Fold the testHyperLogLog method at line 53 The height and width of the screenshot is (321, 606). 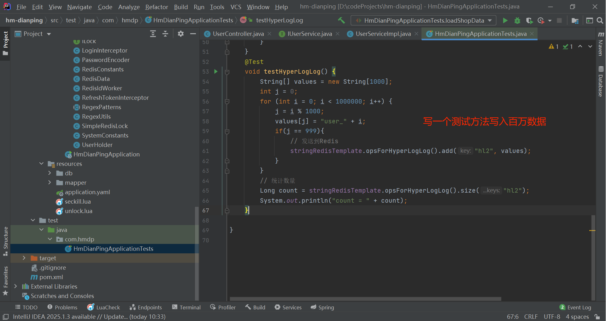point(227,72)
